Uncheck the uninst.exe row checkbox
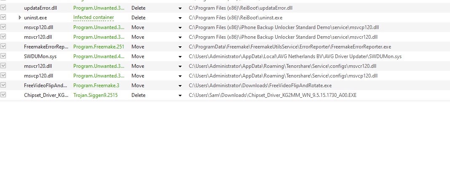This screenshot has height=190, width=450. [3, 18]
